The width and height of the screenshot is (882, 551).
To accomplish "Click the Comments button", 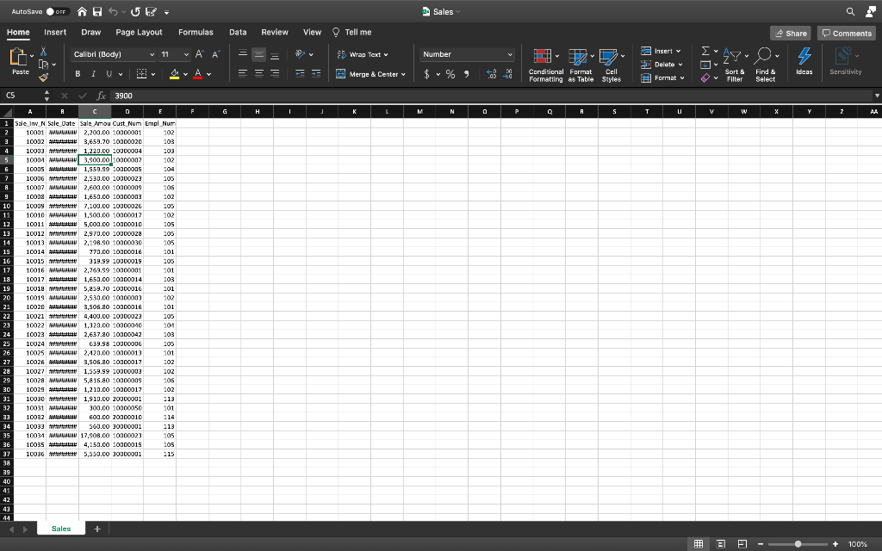I will (x=846, y=32).
